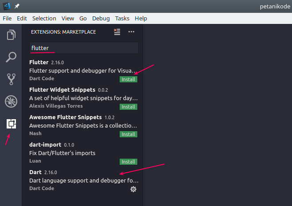Open the Selection menu
Screen dimensions: 292x206
(44, 19)
